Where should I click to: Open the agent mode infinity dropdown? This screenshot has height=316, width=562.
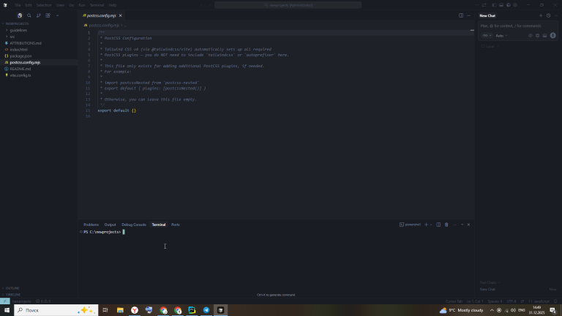point(487,35)
